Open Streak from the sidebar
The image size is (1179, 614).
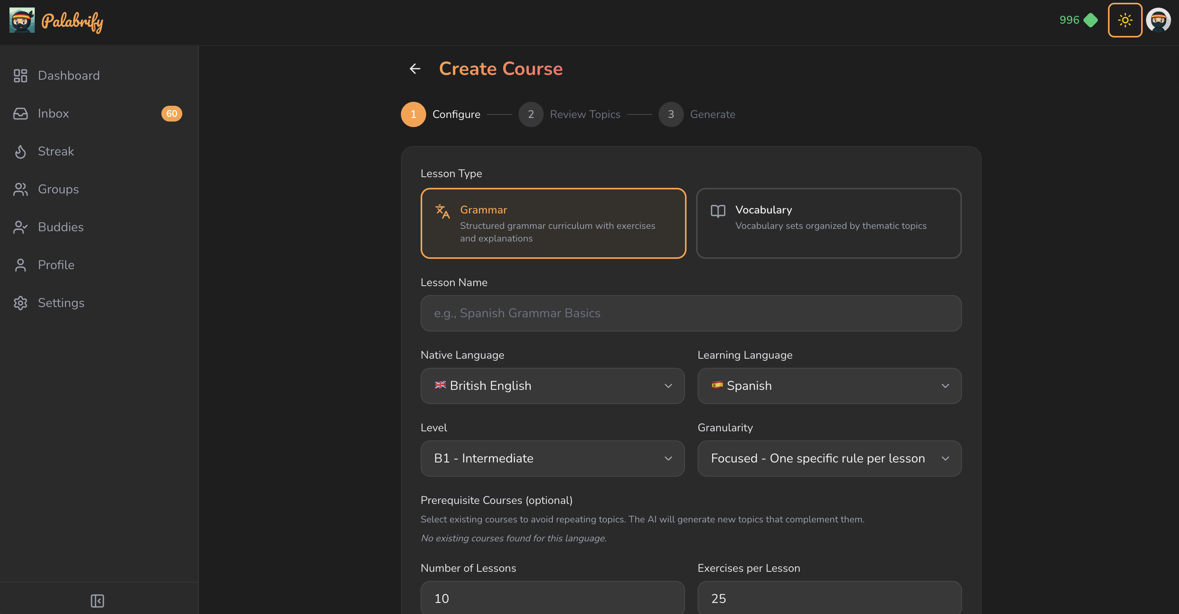tap(99, 152)
